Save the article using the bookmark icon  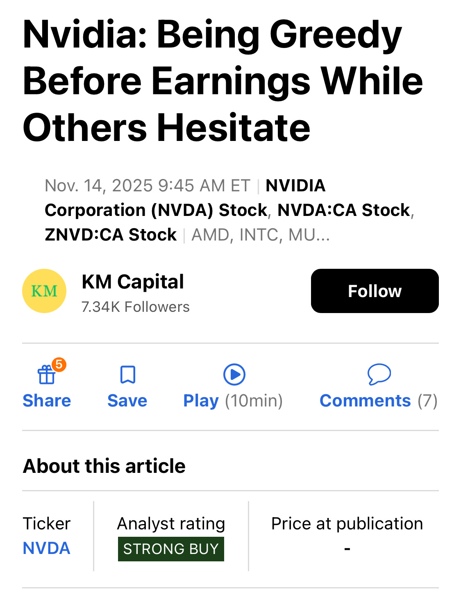(x=127, y=375)
